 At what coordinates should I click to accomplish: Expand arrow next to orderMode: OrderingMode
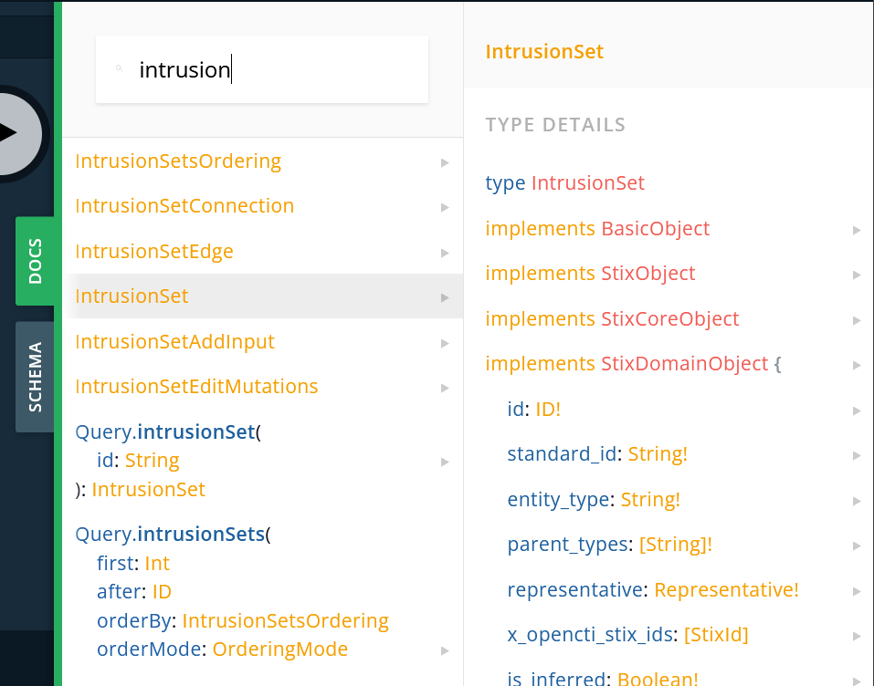pos(445,650)
